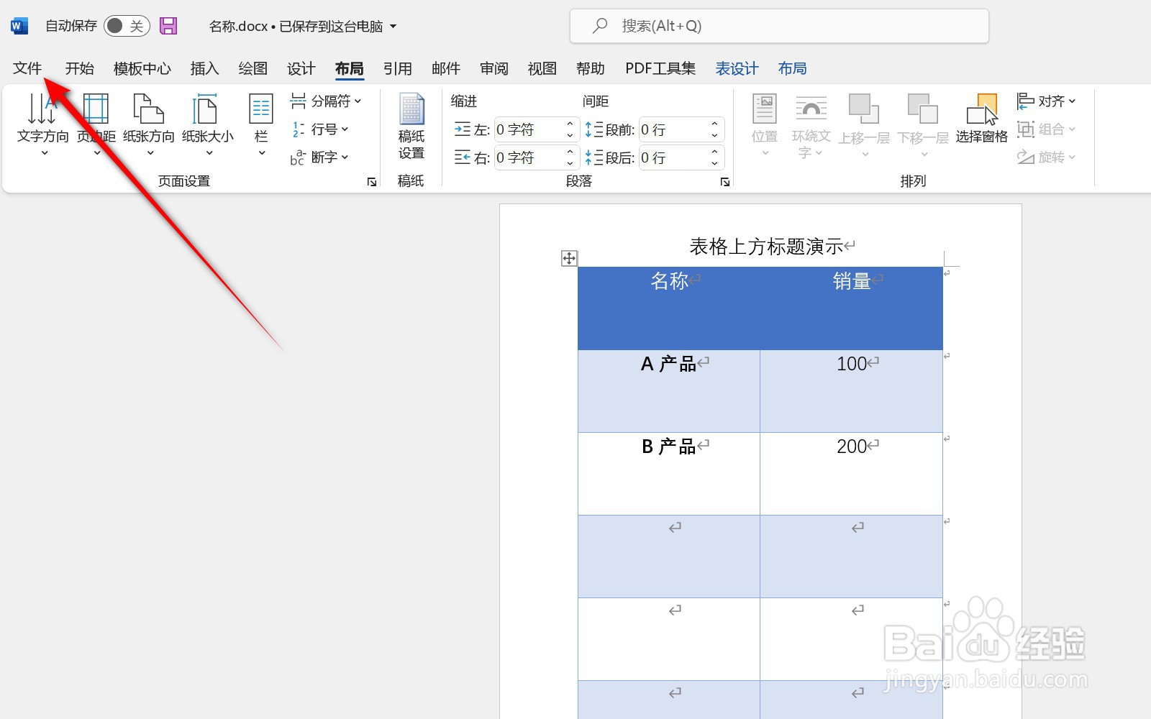The height and width of the screenshot is (719, 1151).
Task: Open the 行号 (Line Numbers) dropdown
Action: tap(347, 129)
